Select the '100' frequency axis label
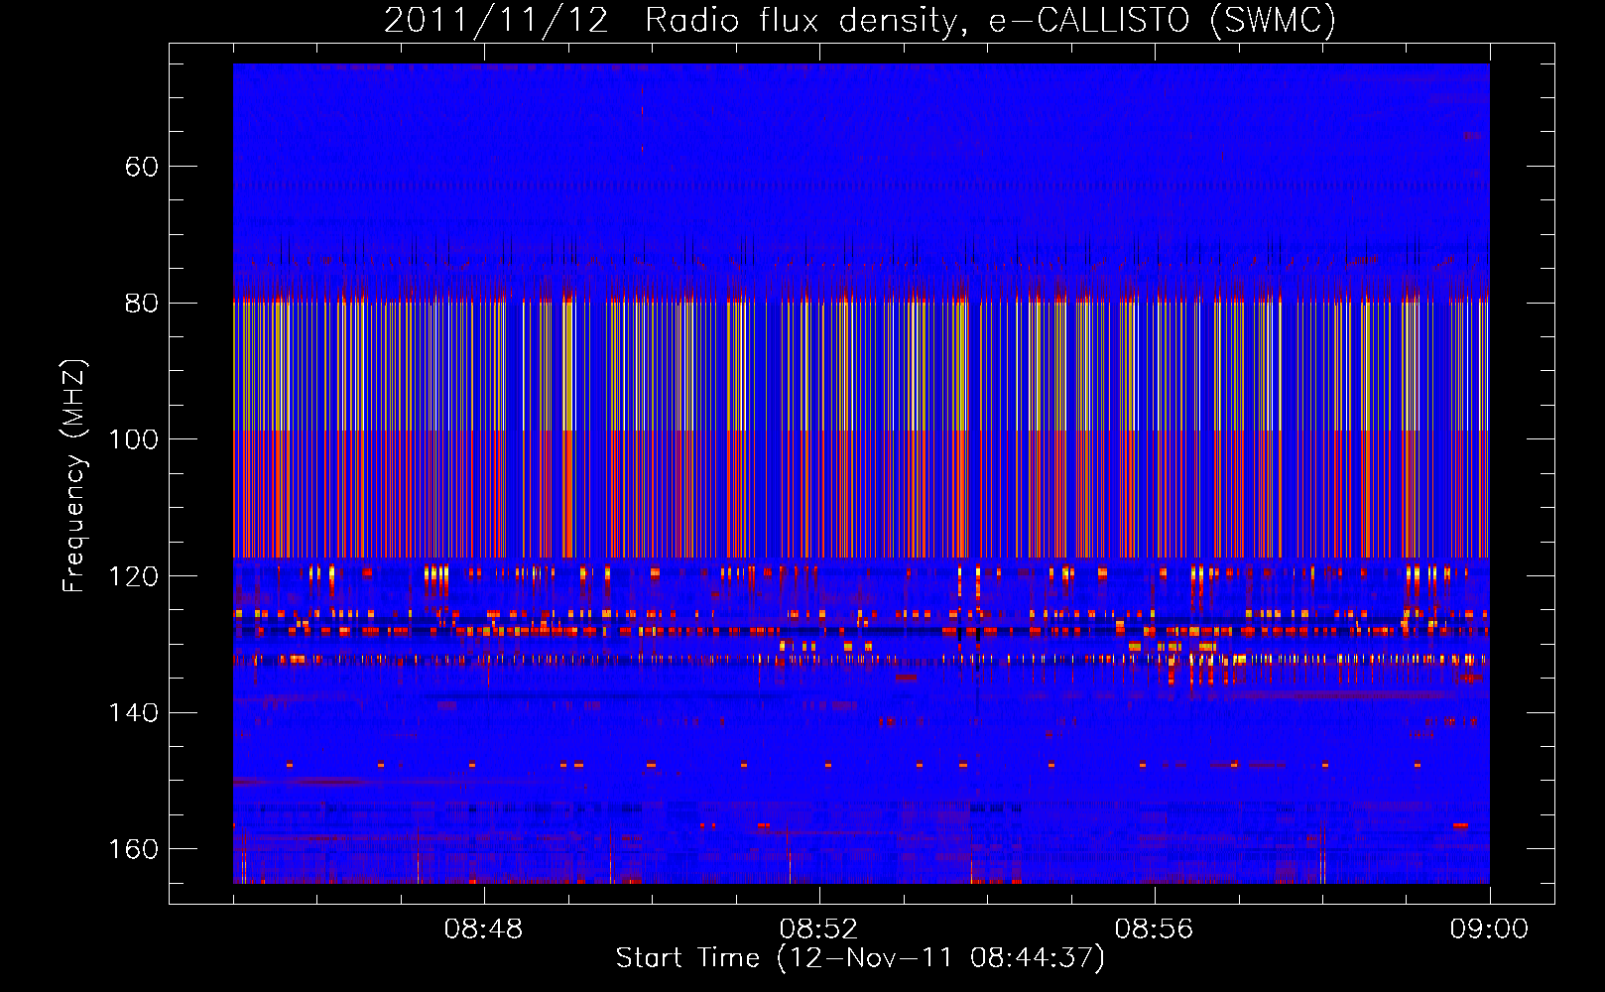Image resolution: width=1605 pixels, height=992 pixels. (134, 439)
